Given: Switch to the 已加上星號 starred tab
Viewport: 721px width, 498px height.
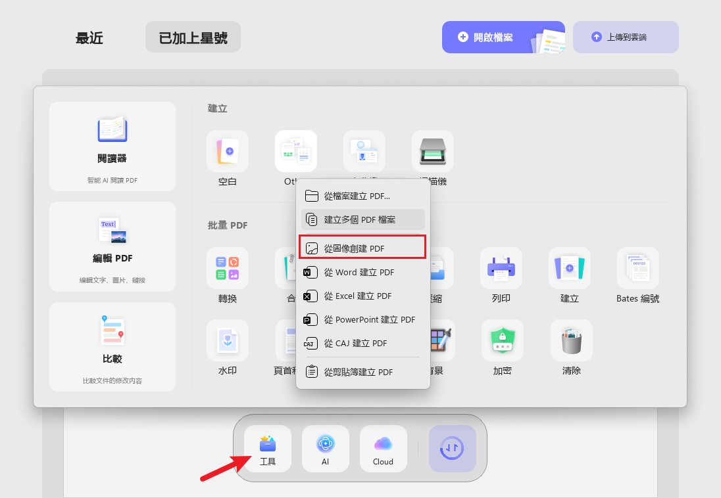Looking at the screenshot, I should pos(193,37).
